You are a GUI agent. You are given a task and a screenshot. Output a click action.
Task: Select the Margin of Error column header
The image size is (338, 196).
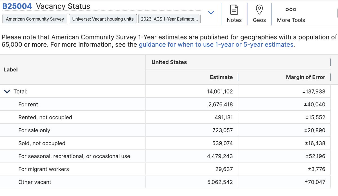coord(306,77)
